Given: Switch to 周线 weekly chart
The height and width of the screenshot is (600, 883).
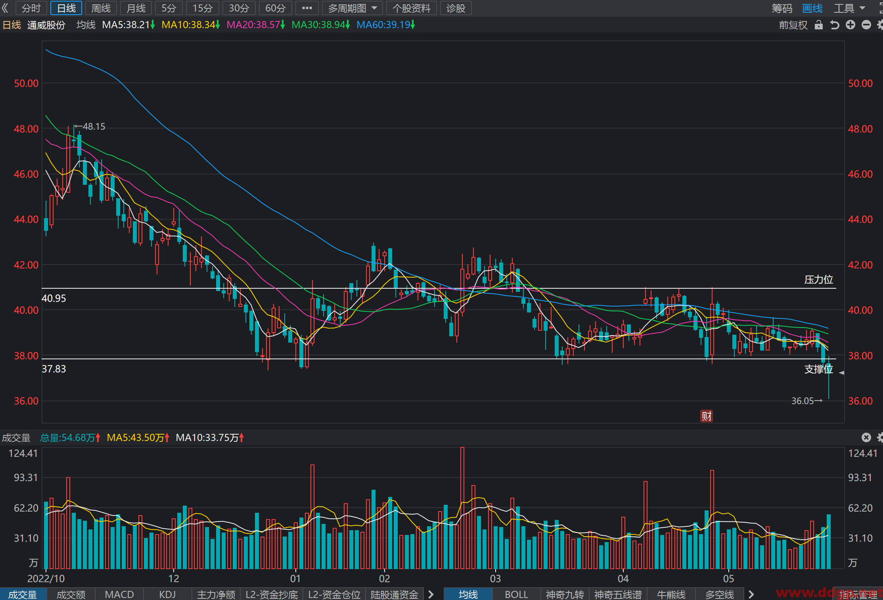Looking at the screenshot, I should [101, 8].
